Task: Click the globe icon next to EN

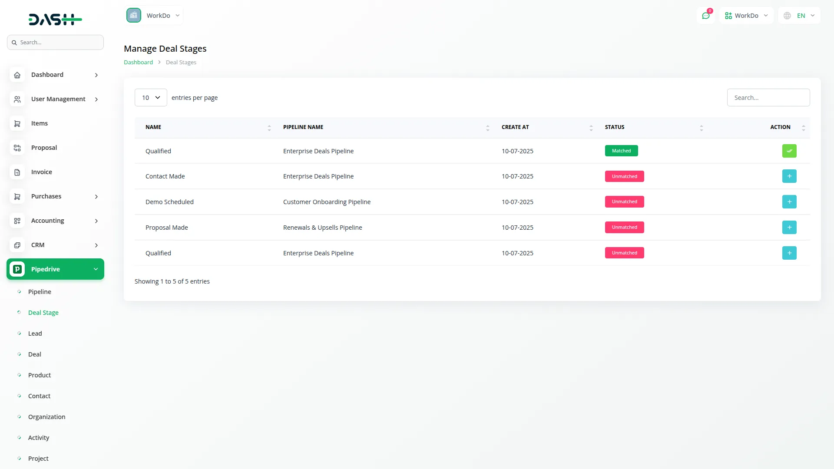Action: (x=787, y=15)
